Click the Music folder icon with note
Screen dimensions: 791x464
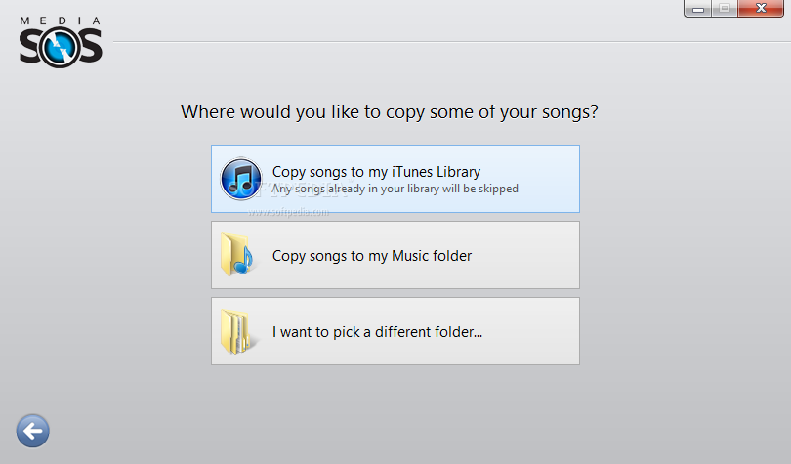point(237,255)
